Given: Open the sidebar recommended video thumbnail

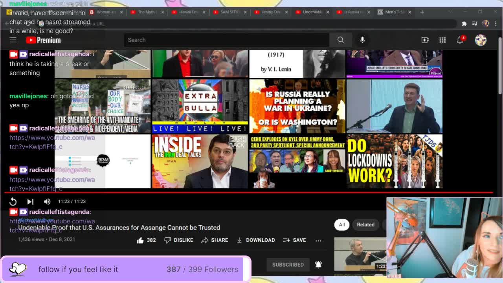Looking at the screenshot, I should (x=360, y=254).
